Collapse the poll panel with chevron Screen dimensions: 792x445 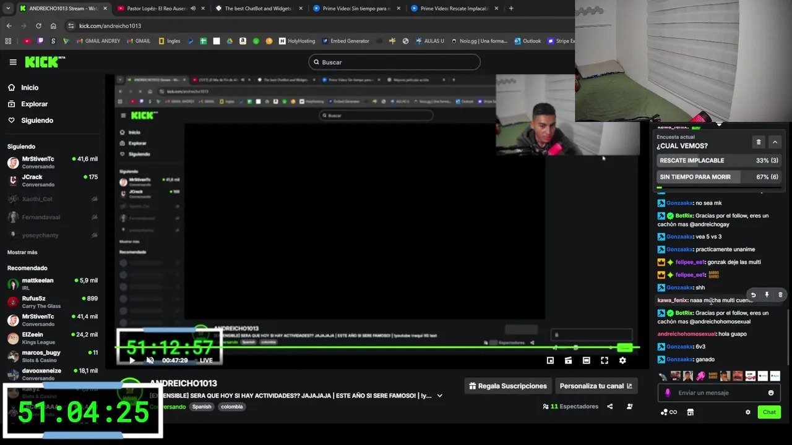(x=775, y=142)
